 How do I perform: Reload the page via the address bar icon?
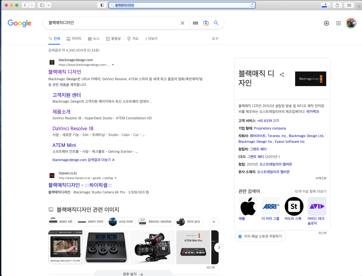(x=252, y=5)
